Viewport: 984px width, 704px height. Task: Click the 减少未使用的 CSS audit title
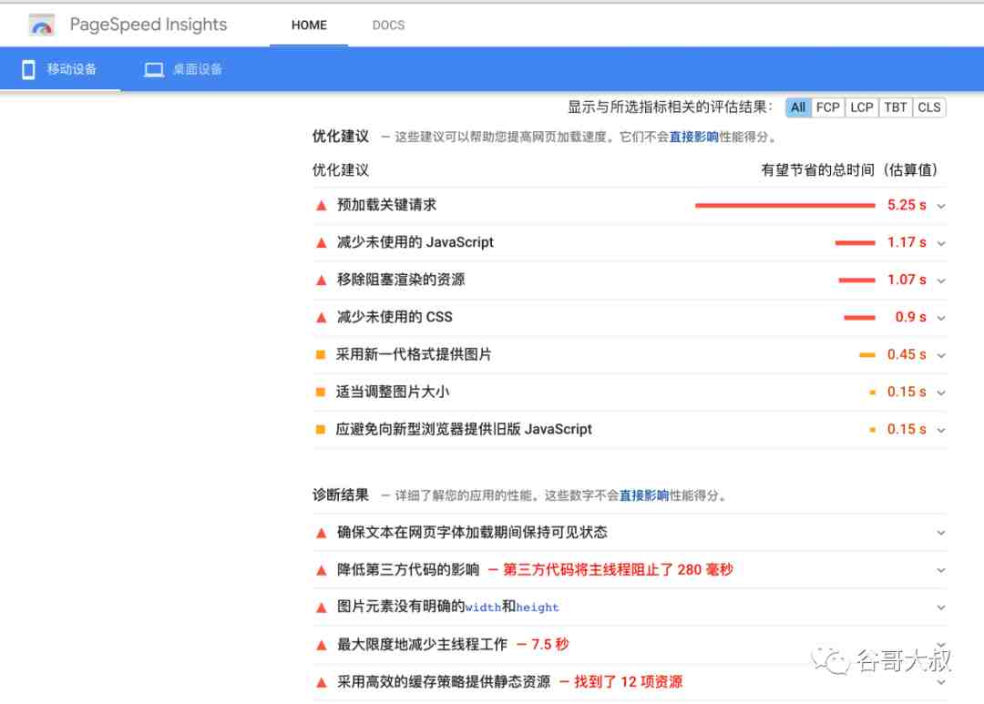pyautogui.click(x=395, y=317)
